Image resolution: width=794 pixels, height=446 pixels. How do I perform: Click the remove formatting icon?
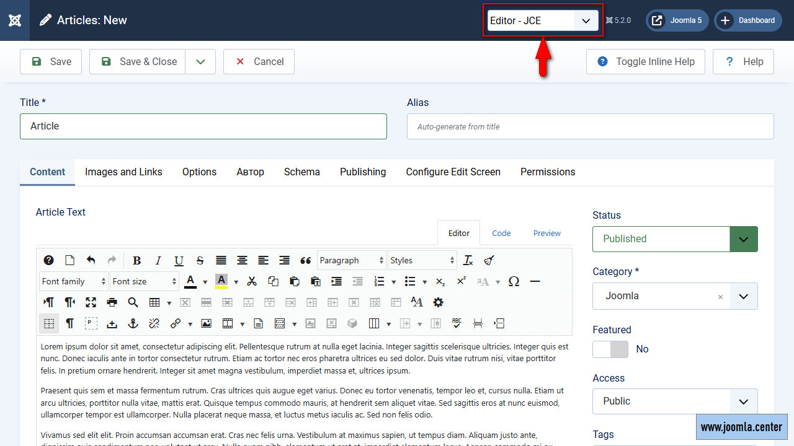pyautogui.click(x=468, y=260)
